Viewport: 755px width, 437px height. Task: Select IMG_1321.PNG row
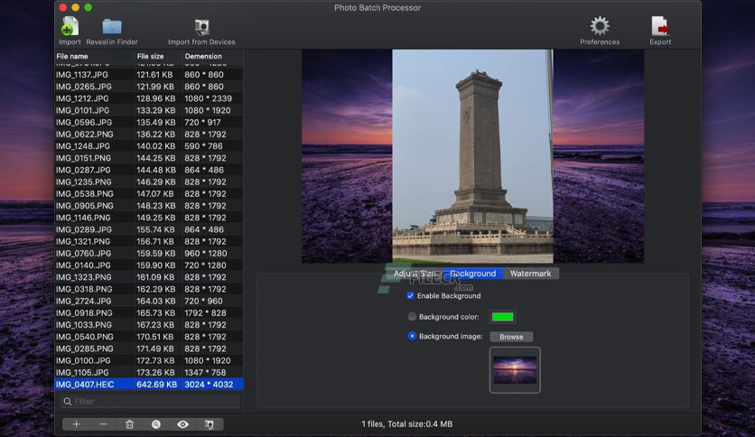(149, 242)
